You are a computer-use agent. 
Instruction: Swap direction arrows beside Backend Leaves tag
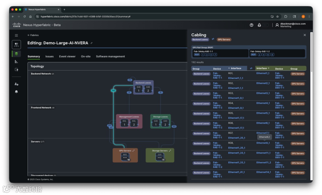pos(213,39)
